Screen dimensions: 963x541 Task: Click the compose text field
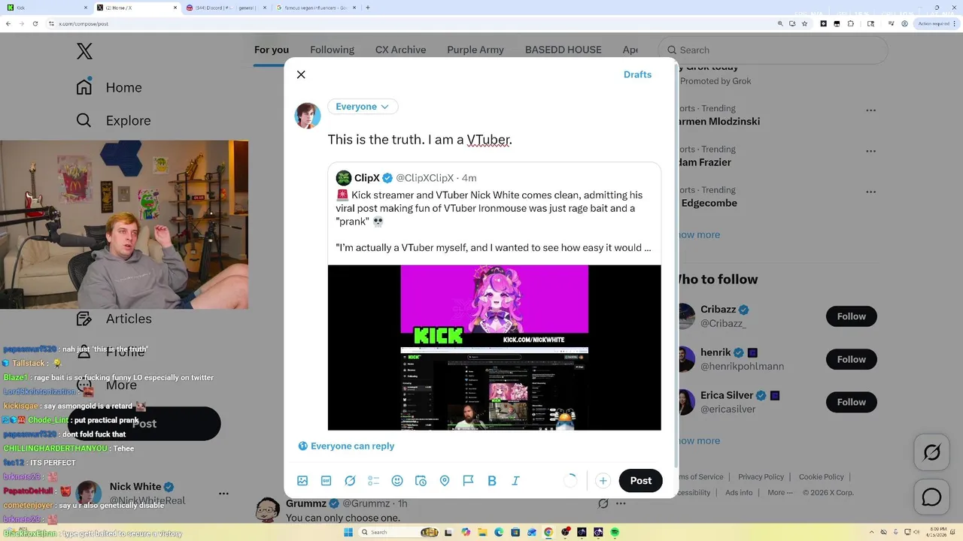click(x=494, y=140)
